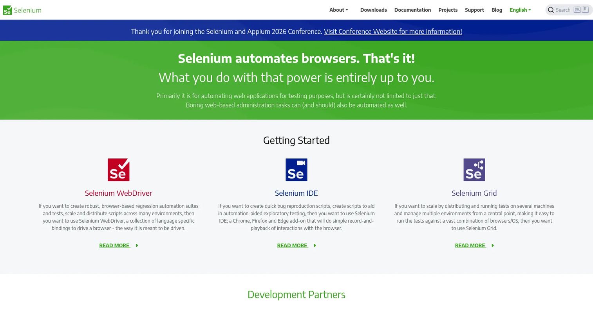The image size is (593, 333).
Task: Click the Selenium Grid description paragraph
Action: pos(474,217)
